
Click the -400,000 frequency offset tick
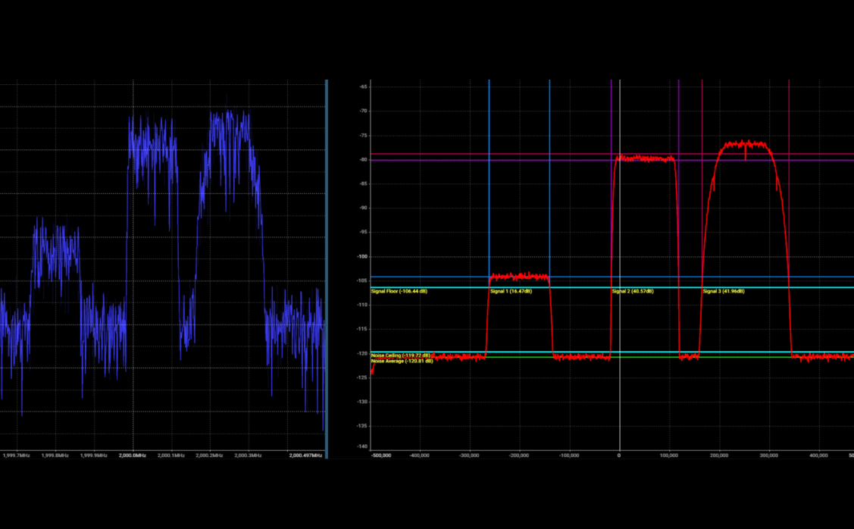[x=419, y=455]
